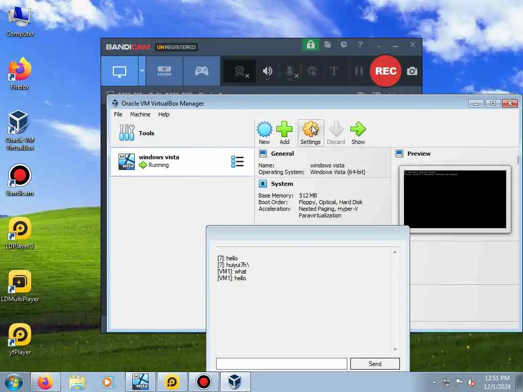Select Bandicam game recording mode
This screenshot has height=392, width=523.
click(x=201, y=71)
